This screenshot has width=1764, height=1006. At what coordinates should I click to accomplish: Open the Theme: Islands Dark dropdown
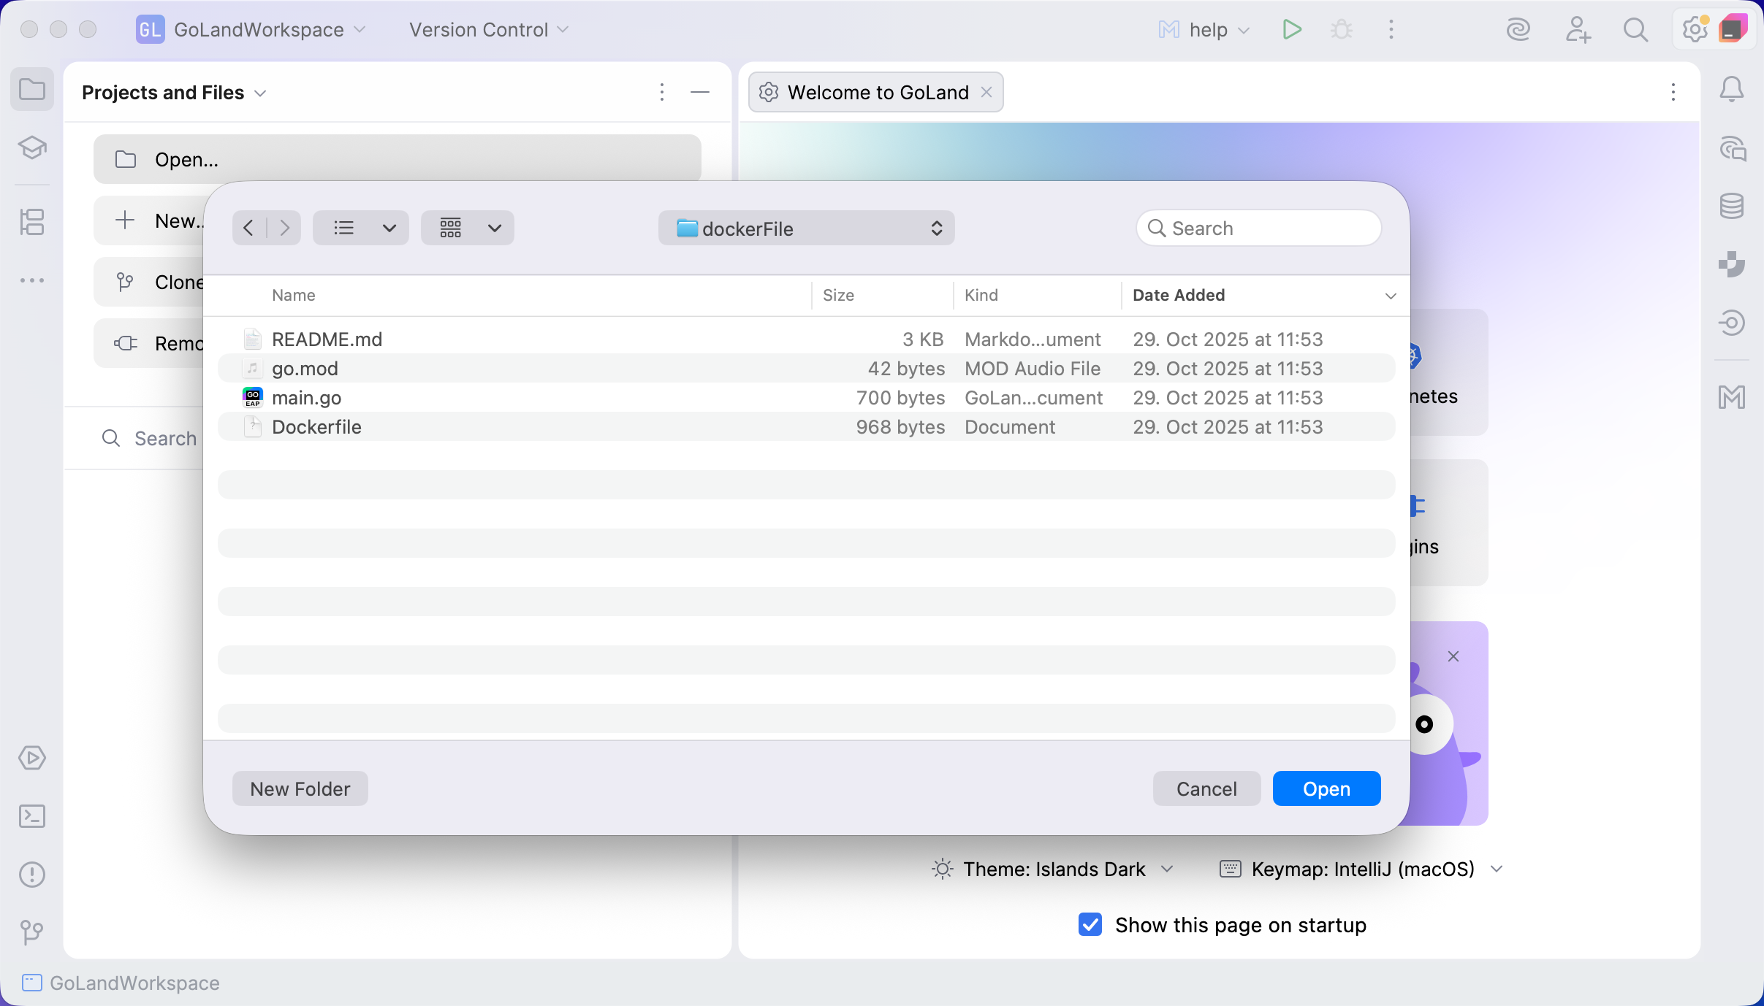[1054, 869]
